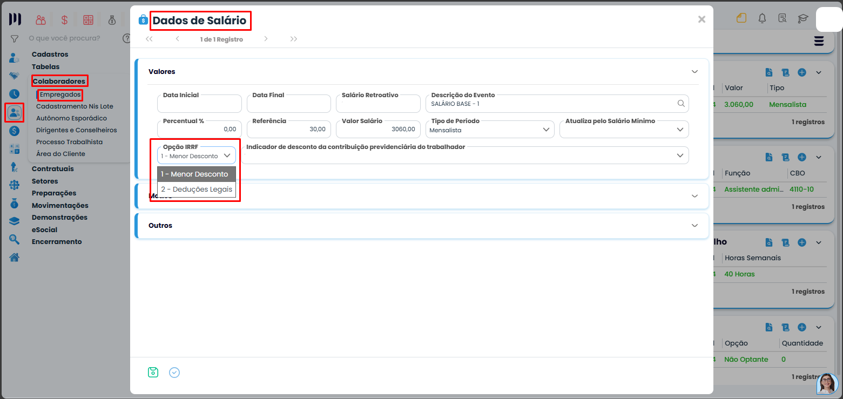Screen dimensions: 843x399
Task: Click the red dollar sign icon in the top toolbar
Action: point(64,20)
